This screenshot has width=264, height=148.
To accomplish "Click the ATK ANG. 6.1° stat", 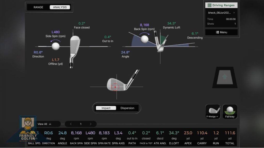I will coord(160,138).
